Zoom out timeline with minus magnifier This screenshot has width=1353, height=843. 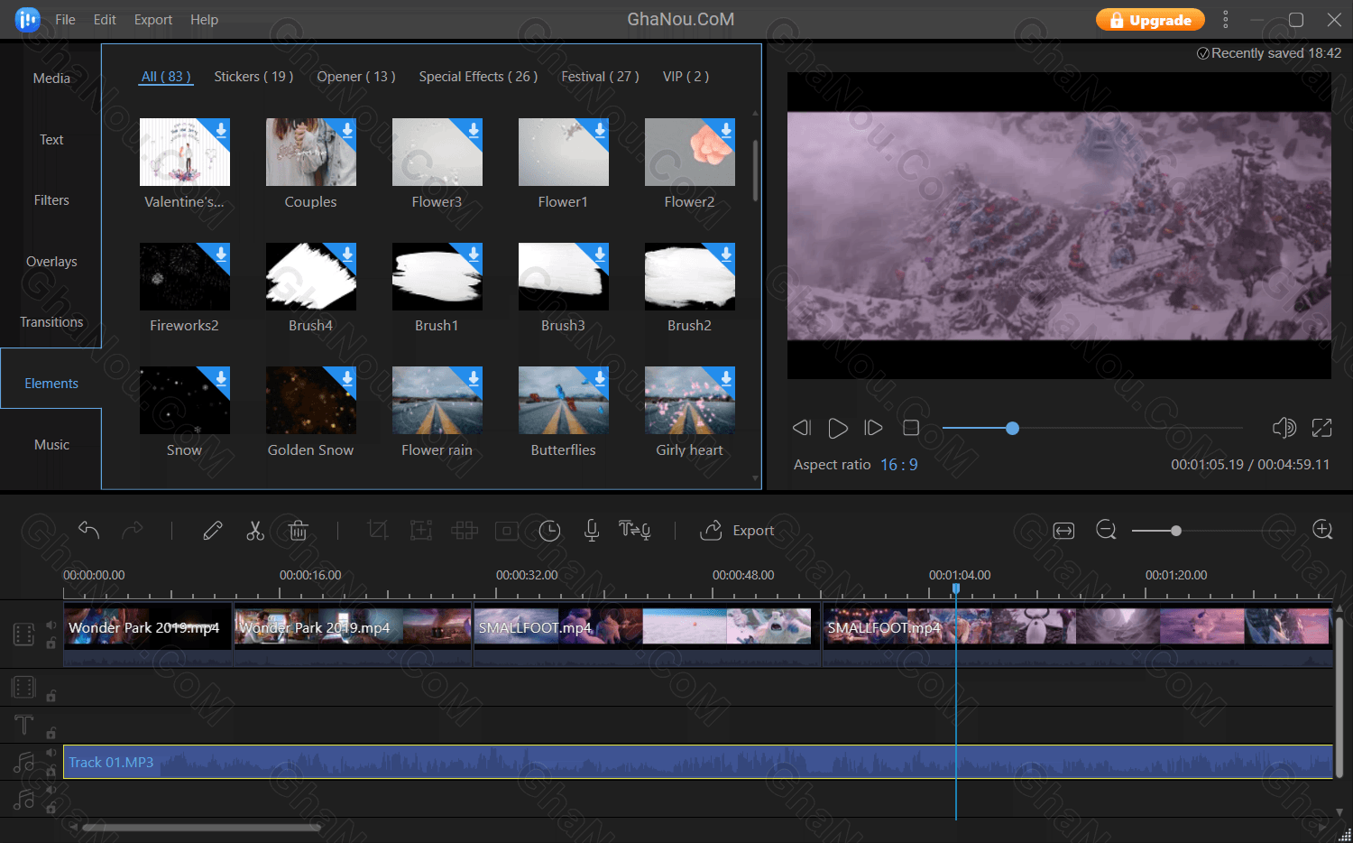(1107, 531)
